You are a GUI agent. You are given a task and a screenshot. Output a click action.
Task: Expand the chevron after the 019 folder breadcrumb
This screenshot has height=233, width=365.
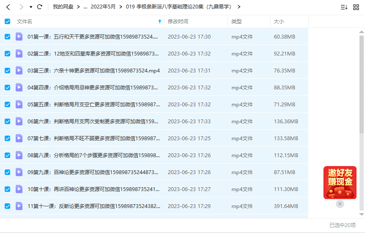pos(239,7)
